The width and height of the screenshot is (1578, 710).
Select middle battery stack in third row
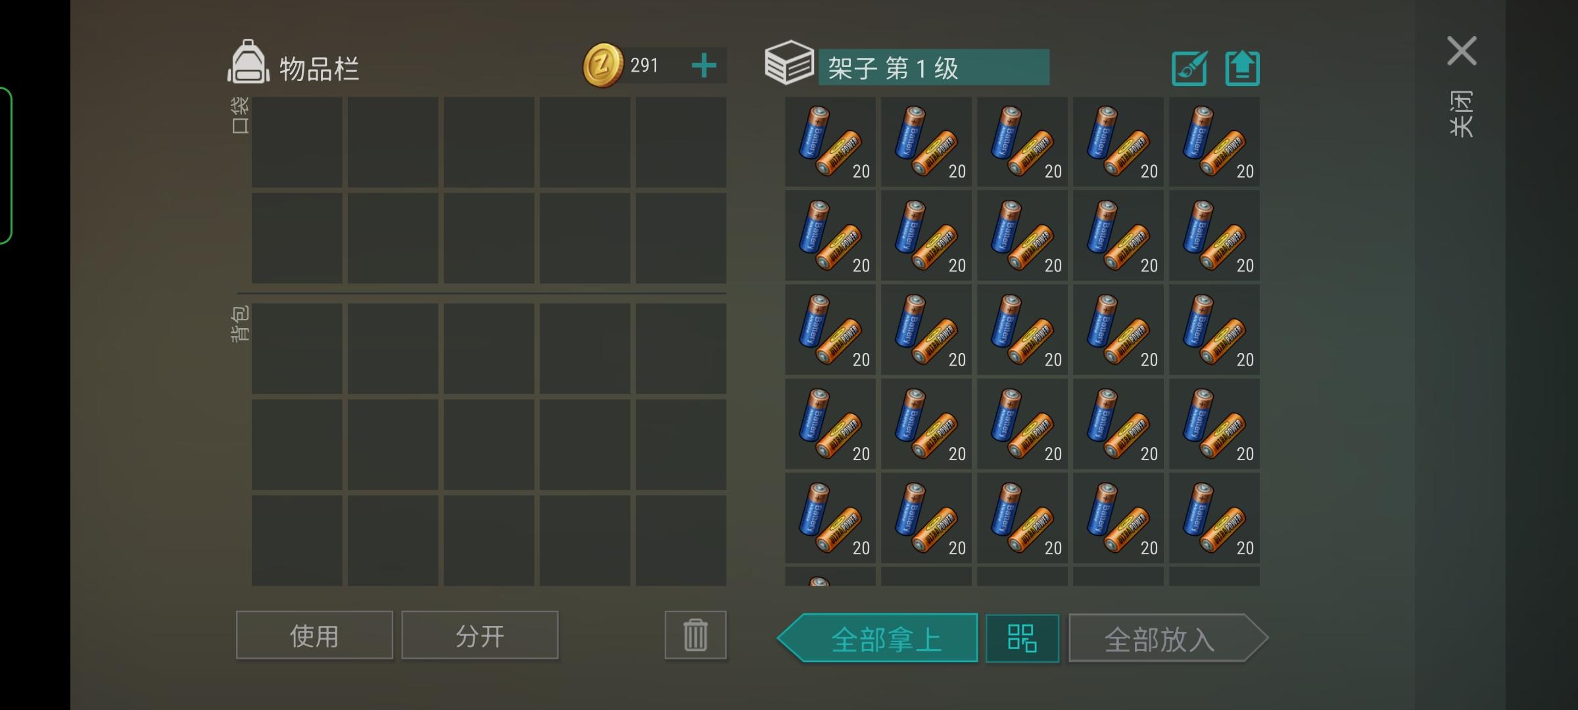(1022, 330)
